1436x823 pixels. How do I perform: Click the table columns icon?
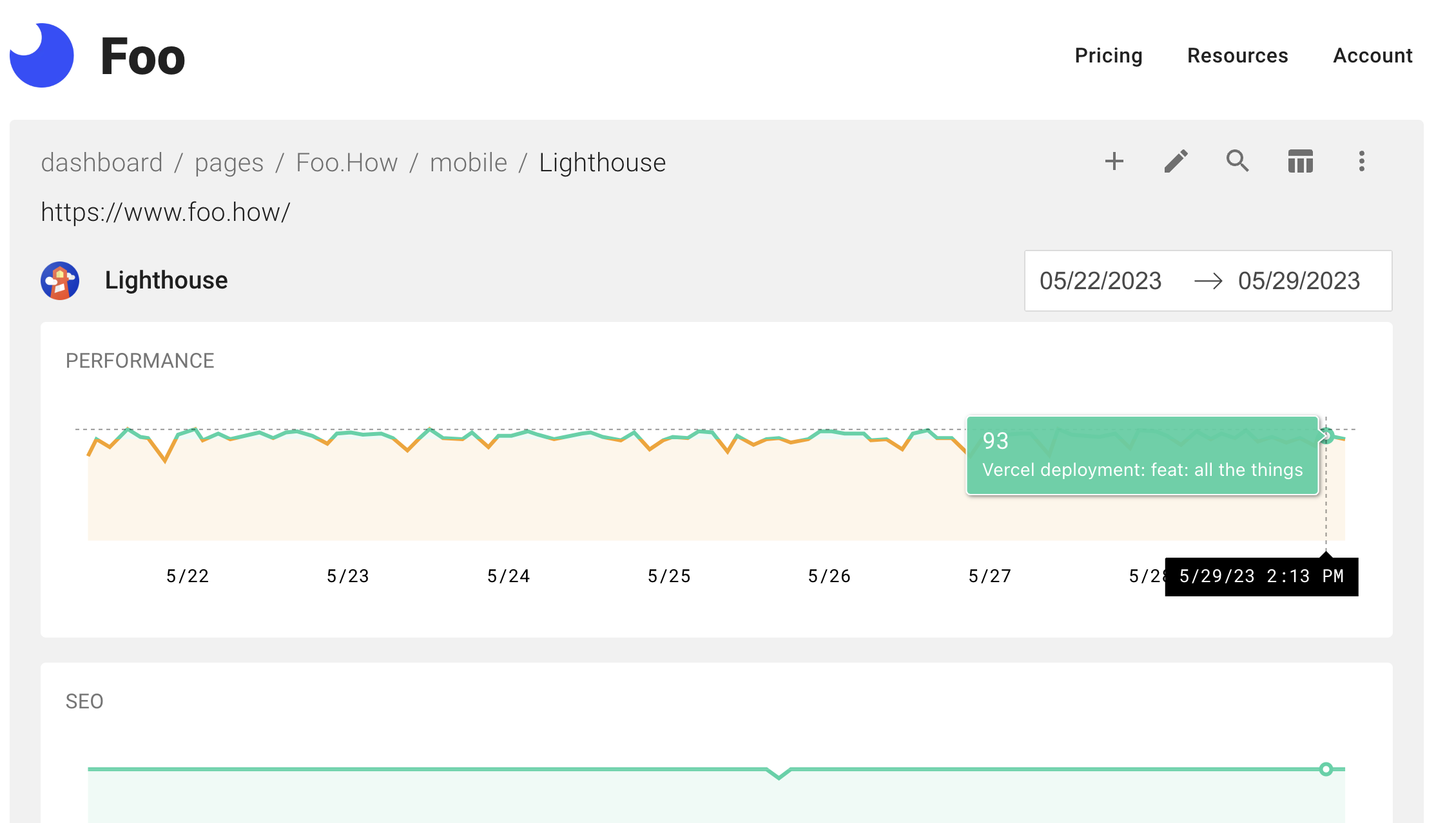(x=1300, y=161)
